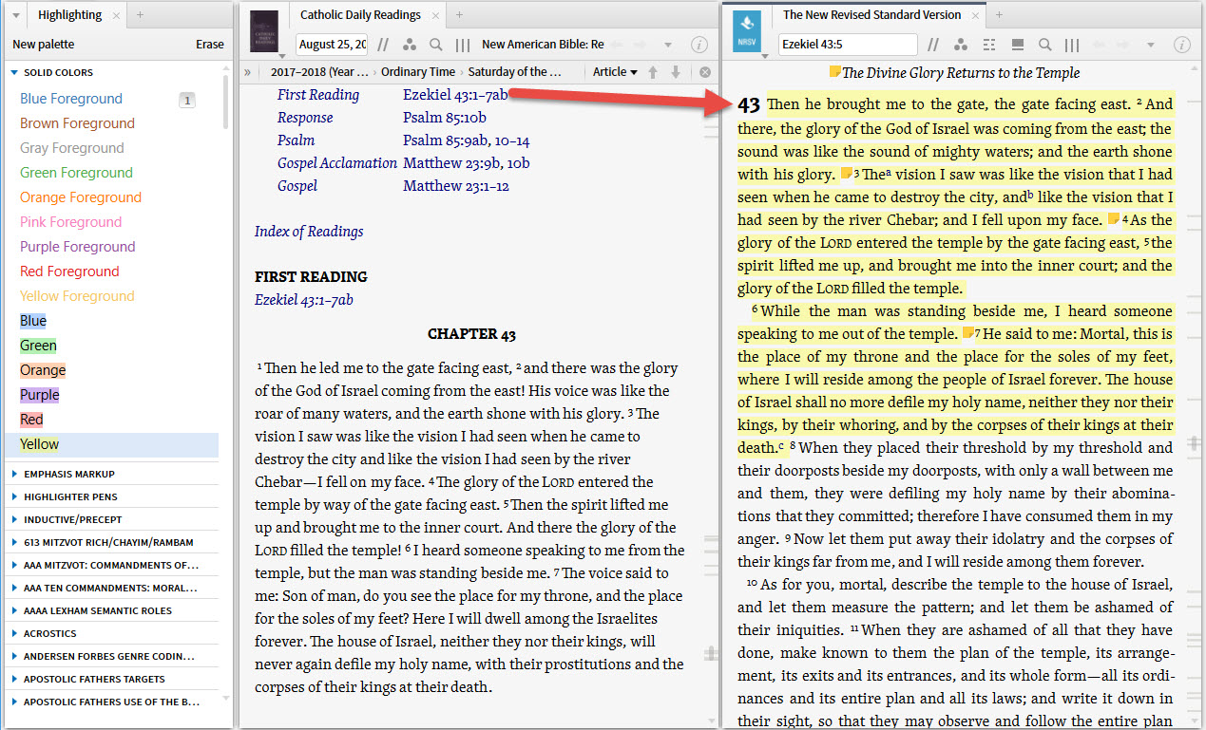Go to next article with down arrow

pyautogui.click(x=676, y=72)
